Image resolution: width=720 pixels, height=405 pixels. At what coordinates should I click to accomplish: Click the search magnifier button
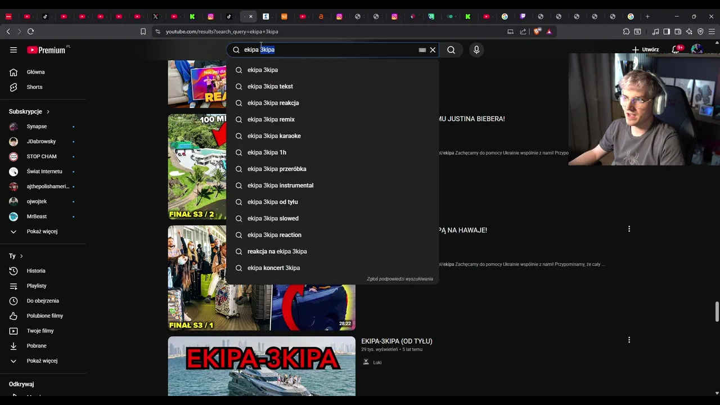click(451, 50)
